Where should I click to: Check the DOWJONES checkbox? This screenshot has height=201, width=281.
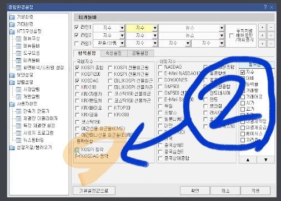click(160, 80)
